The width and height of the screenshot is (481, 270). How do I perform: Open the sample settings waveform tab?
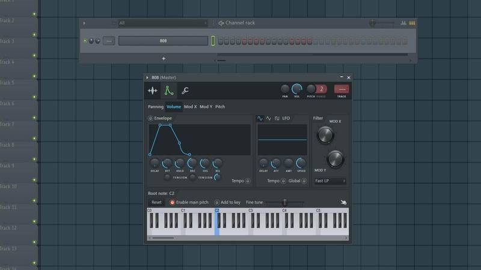click(153, 91)
